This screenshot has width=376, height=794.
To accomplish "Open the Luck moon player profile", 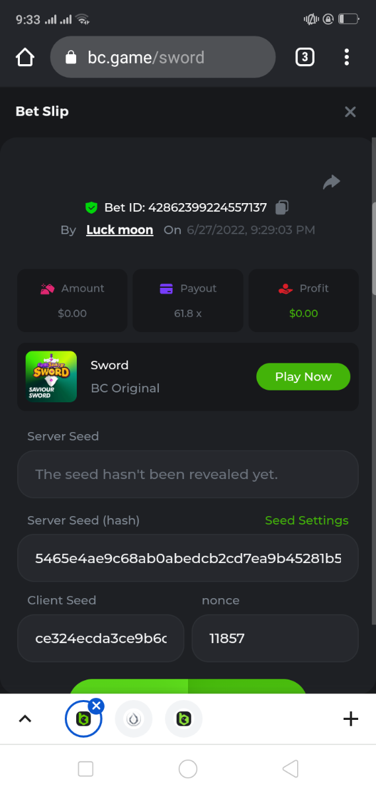I will [x=120, y=230].
